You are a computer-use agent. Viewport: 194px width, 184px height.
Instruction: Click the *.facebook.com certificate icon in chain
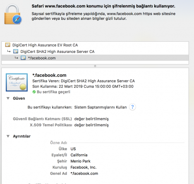23,58
